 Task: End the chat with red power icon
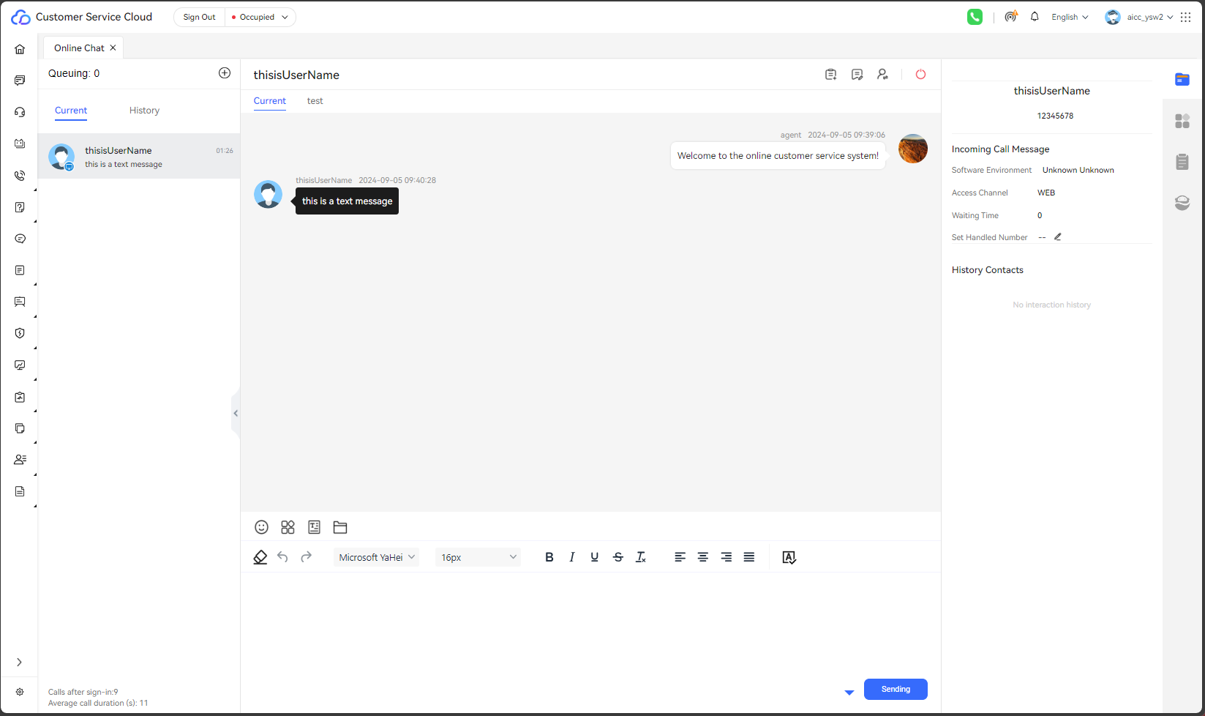920,74
